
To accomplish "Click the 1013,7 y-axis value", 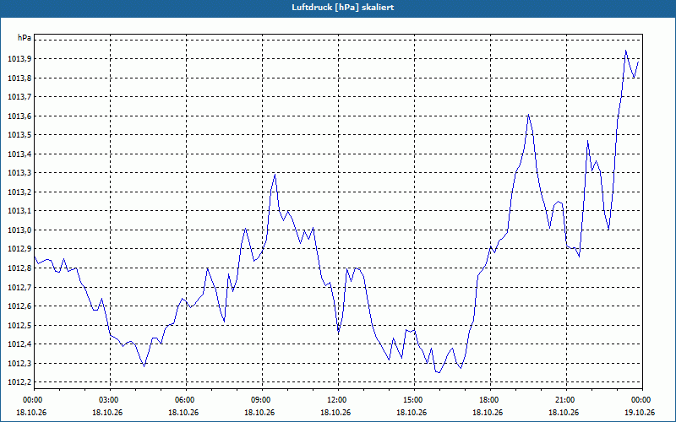I will [19, 97].
